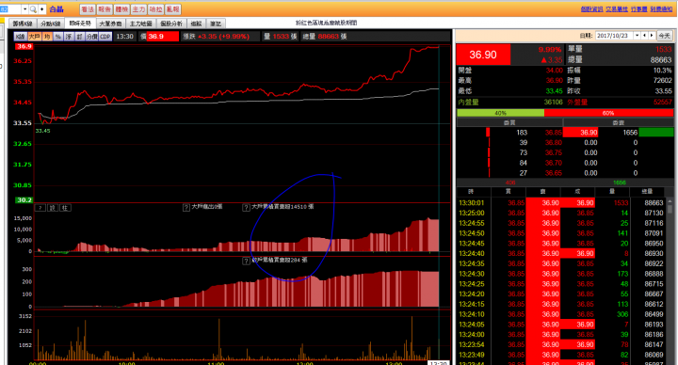The image size is (678, 365).
Task: Click the 36.9 price box in chart header
Action: click(163, 37)
